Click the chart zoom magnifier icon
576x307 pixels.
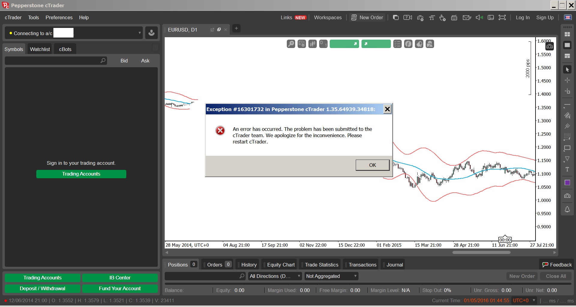[x=291, y=44]
